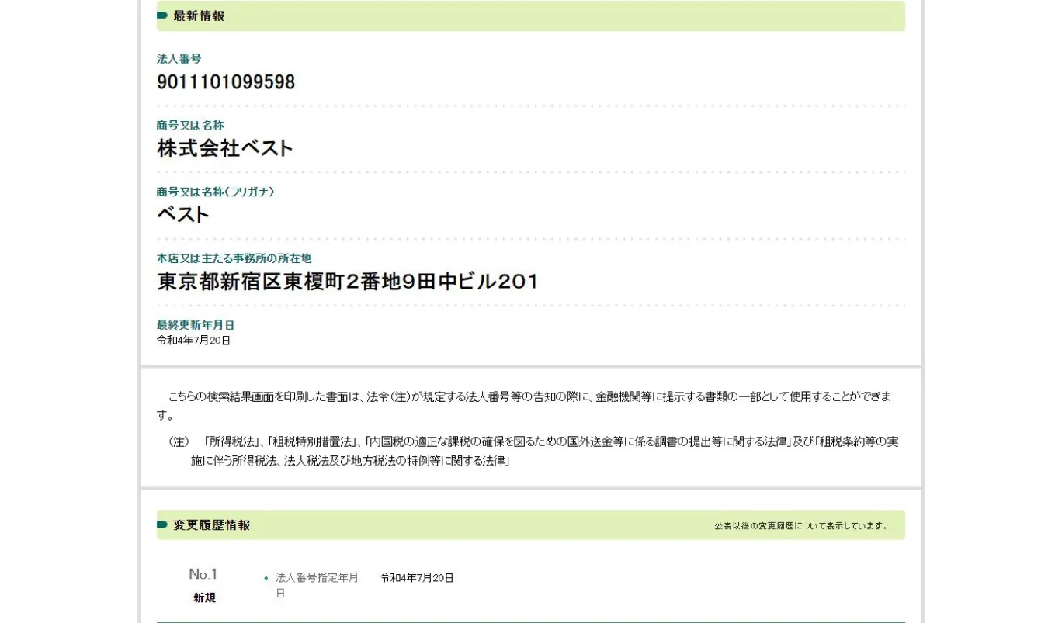This screenshot has width=1062, height=623.
Task: Click the address 東京都新宿区東榎町2番地9田中ビル201
Action: click(348, 282)
